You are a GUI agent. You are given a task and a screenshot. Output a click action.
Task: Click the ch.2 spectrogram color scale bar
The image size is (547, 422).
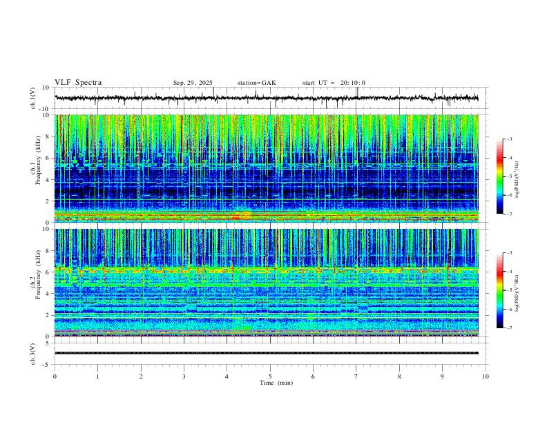[499, 290]
